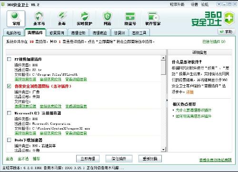Click the 信任插件 button
238x172 pixels.
coord(119,159)
